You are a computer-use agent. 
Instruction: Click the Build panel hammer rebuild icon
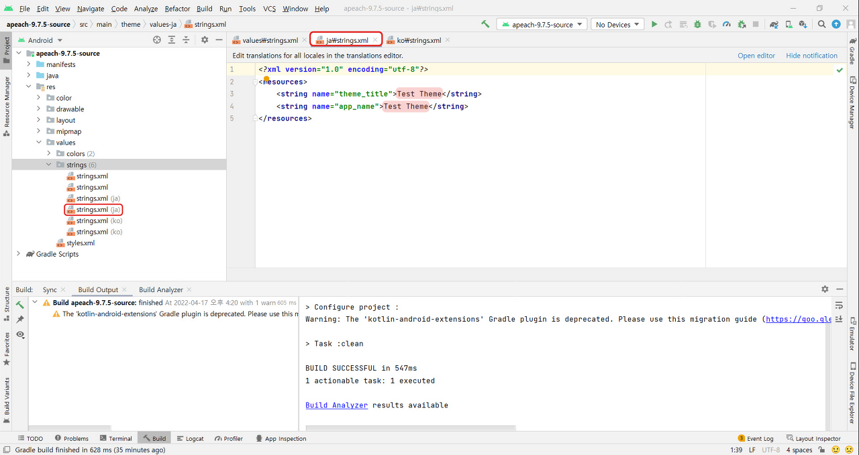(x=20, y=304)
